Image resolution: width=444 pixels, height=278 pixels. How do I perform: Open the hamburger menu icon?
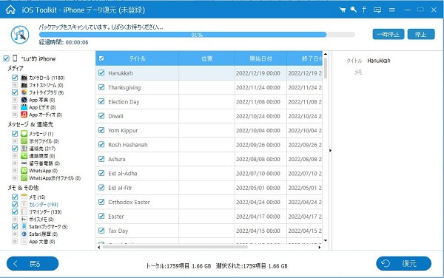[392, 10]
